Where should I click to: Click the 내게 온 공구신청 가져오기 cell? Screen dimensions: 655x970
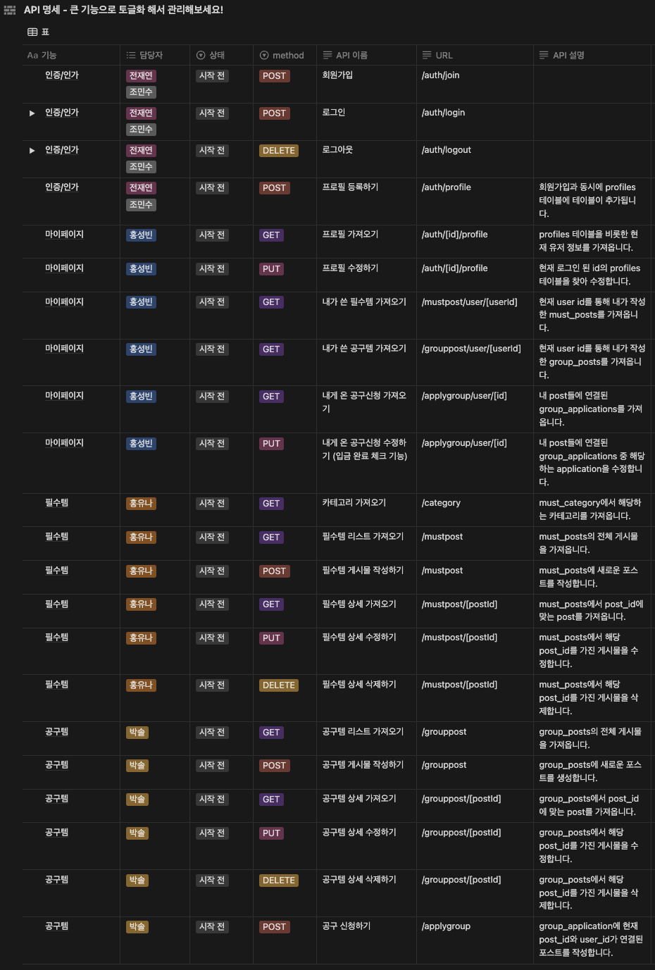click(366, 409)
